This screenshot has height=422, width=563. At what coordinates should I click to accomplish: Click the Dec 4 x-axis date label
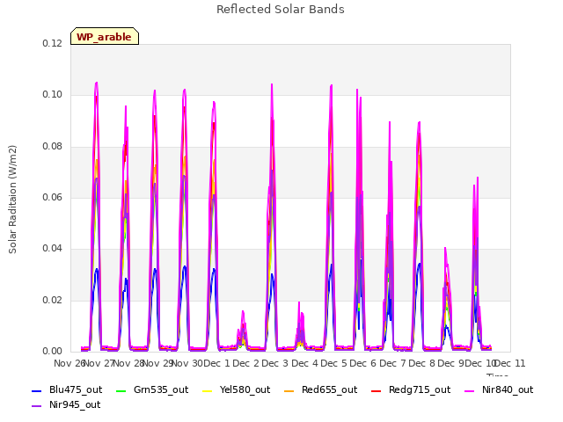click(305, 363)
